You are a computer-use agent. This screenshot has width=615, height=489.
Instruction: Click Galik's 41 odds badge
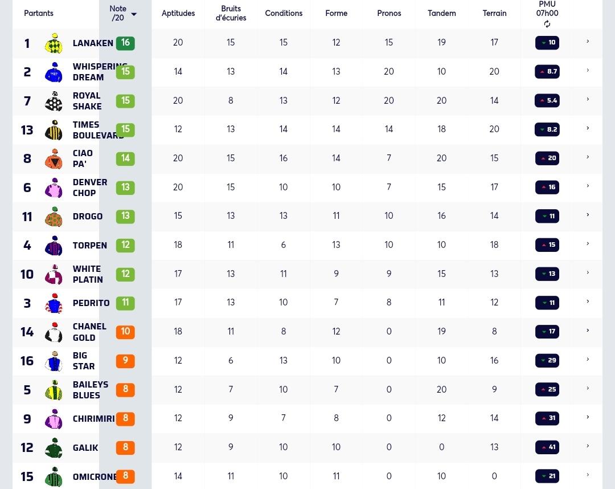coord(547,447)
